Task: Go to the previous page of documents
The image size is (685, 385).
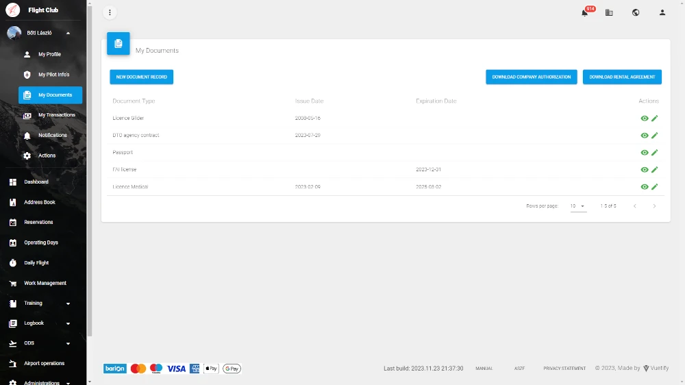Action: [x=635, y=206]
